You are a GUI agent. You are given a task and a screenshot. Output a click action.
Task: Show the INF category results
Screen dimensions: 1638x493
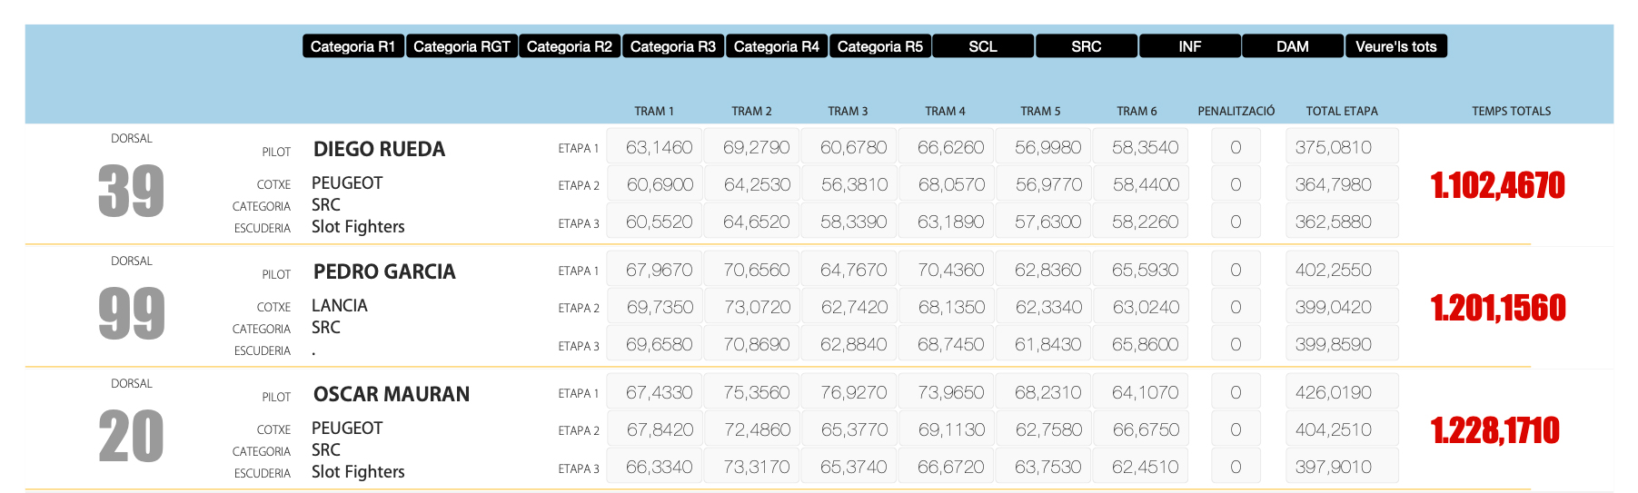pos(1190,46)
